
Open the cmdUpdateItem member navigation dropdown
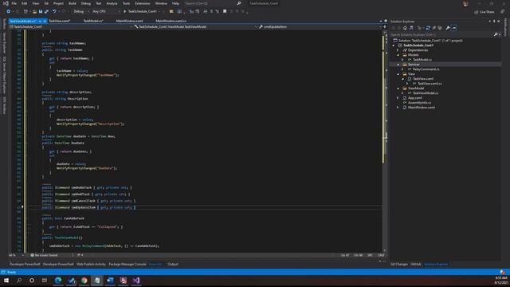[x=320, y=26]
